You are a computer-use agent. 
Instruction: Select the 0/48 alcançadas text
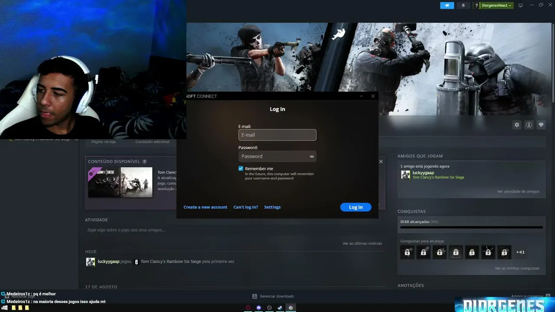click(x=419, y=222)
